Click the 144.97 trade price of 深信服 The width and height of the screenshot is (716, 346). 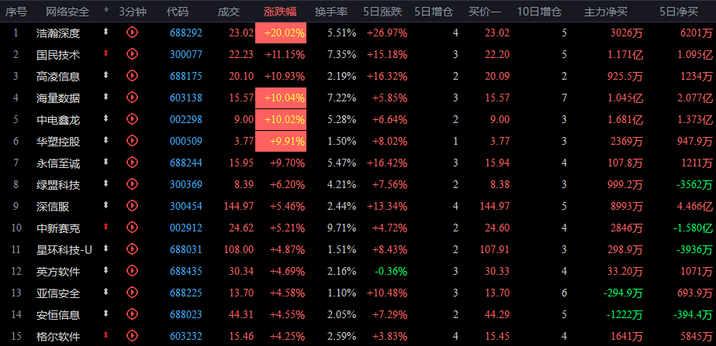tap(239, 206)
